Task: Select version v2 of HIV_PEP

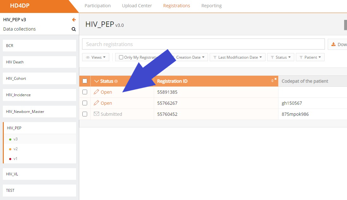Action: [15, 149]
